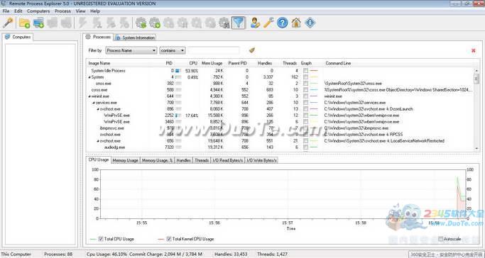This screenshot has height=258, width=485.
Task: Enable the Autoscale checkbox
Action: point(441,239)
